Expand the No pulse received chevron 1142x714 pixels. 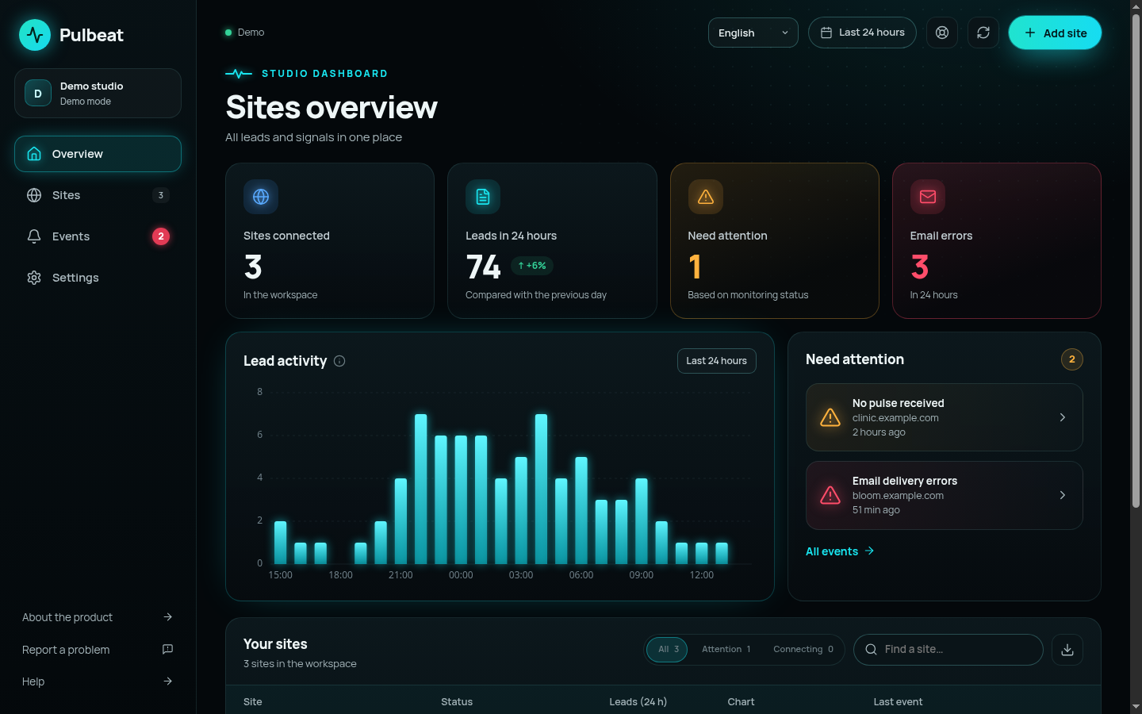[1063, 417]
